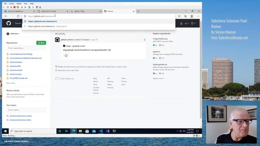This screenshot has width=260, height=146.
Task: Open GitHub notifications bell
Action: (181, 24)
